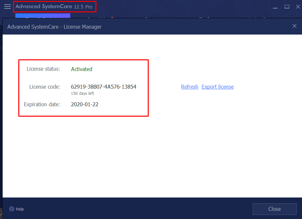Click the 'Expiration date:' label

(x=42, y=105)
